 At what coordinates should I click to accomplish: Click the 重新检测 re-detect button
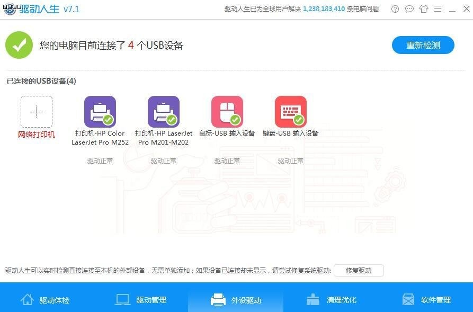423,45
